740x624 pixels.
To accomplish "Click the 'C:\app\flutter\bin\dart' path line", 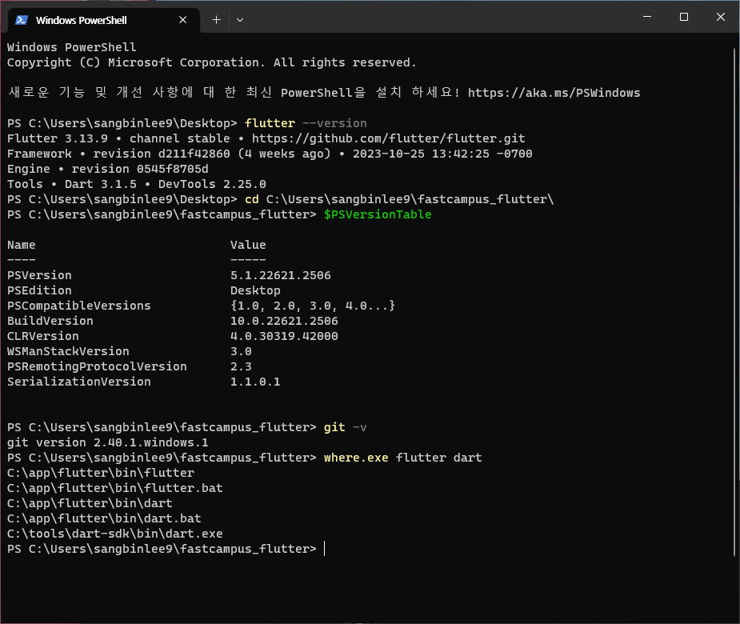I will click(90, 503).
